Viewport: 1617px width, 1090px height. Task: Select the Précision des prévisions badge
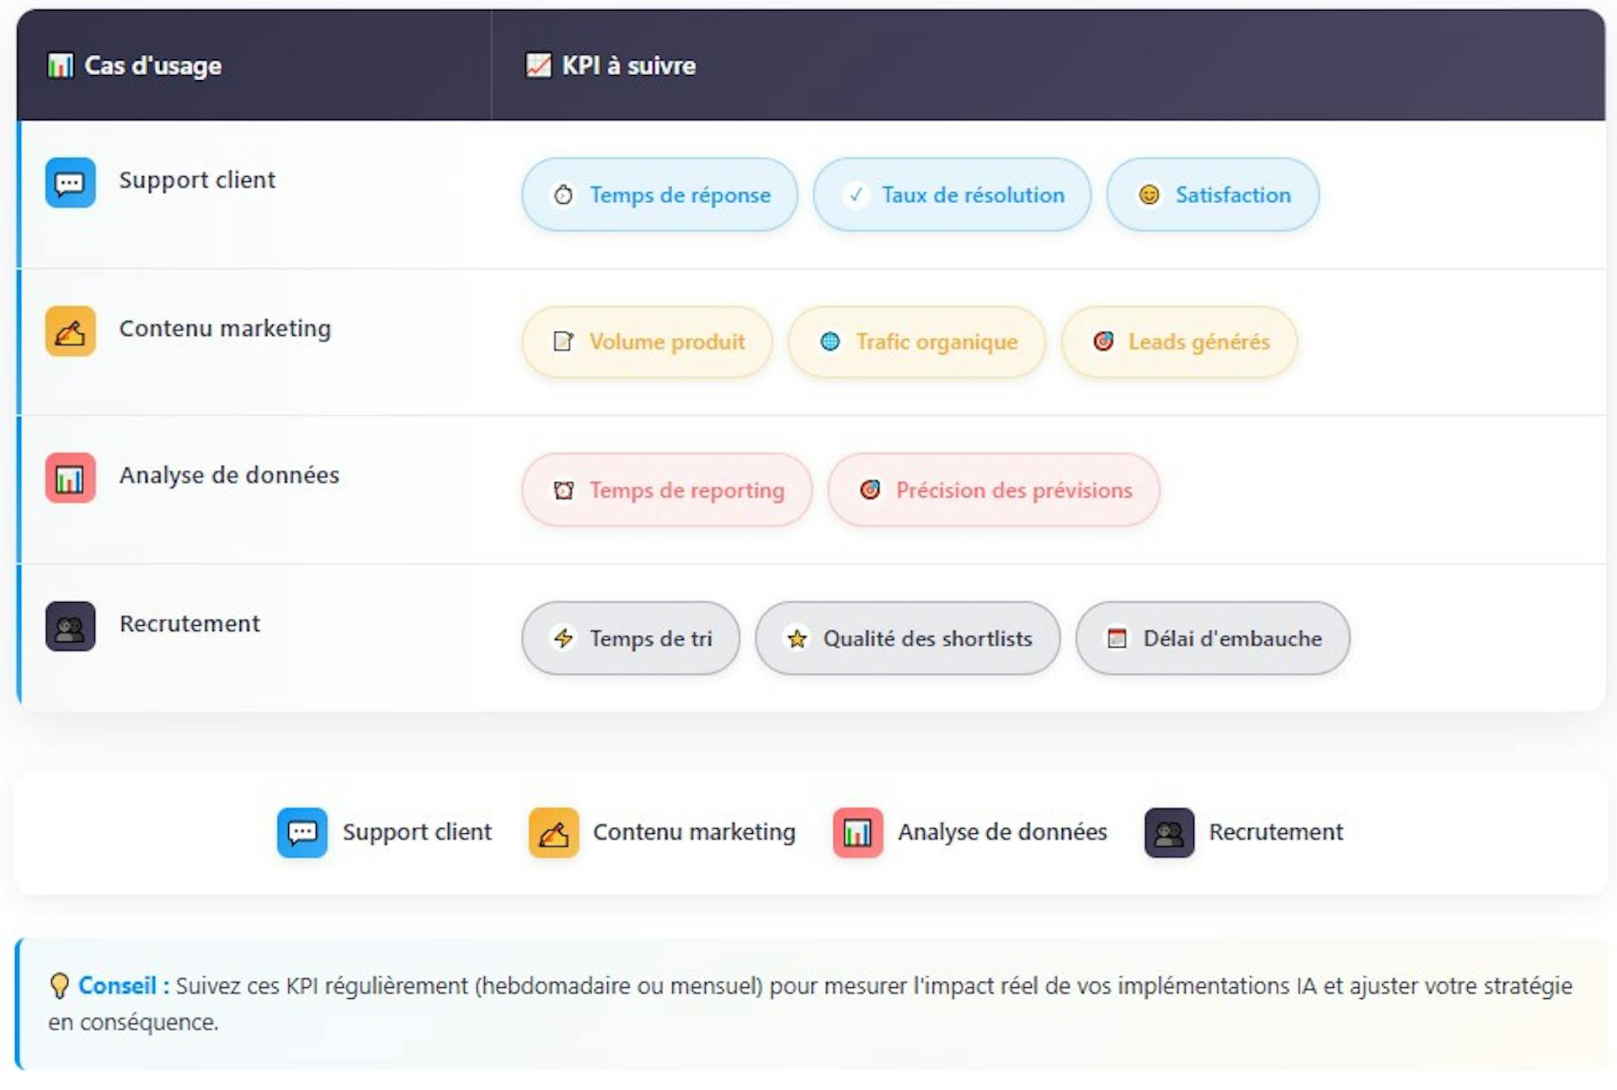pos(994,490)
